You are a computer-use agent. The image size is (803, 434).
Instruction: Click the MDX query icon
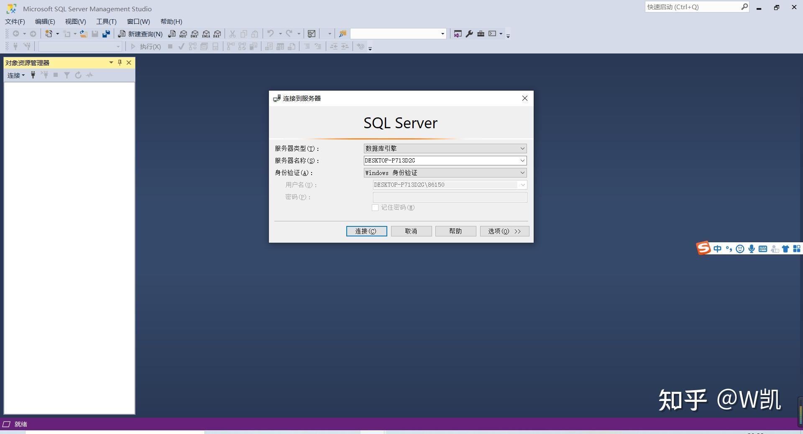(183, 34)
